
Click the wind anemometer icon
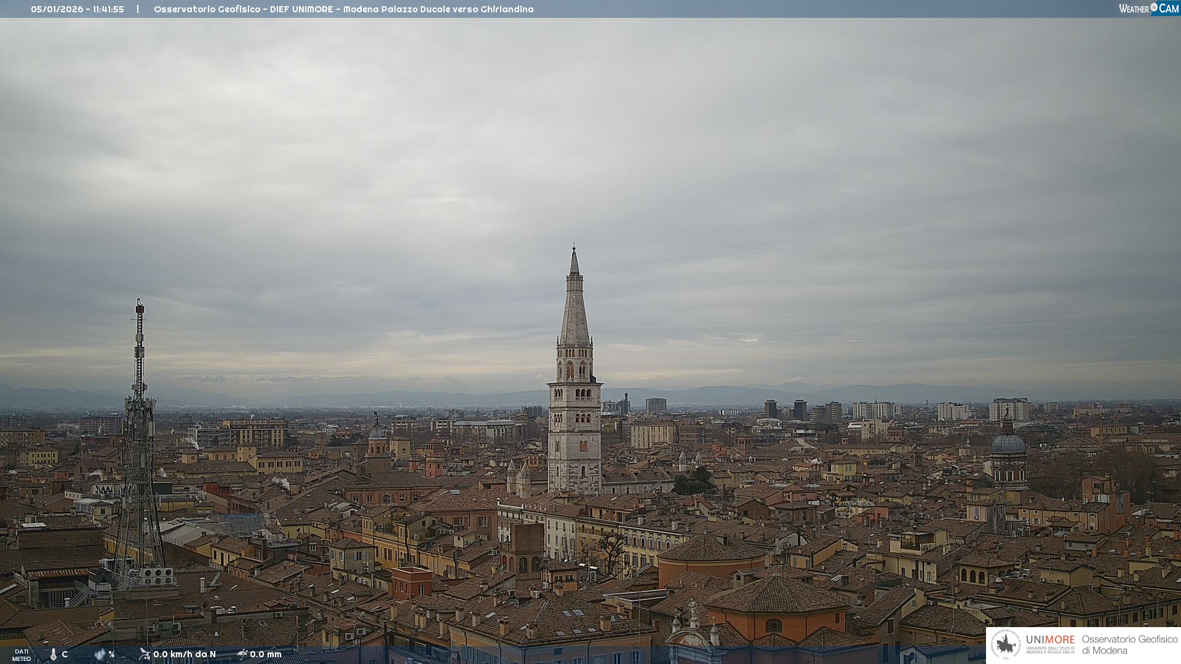click(145, 654)
